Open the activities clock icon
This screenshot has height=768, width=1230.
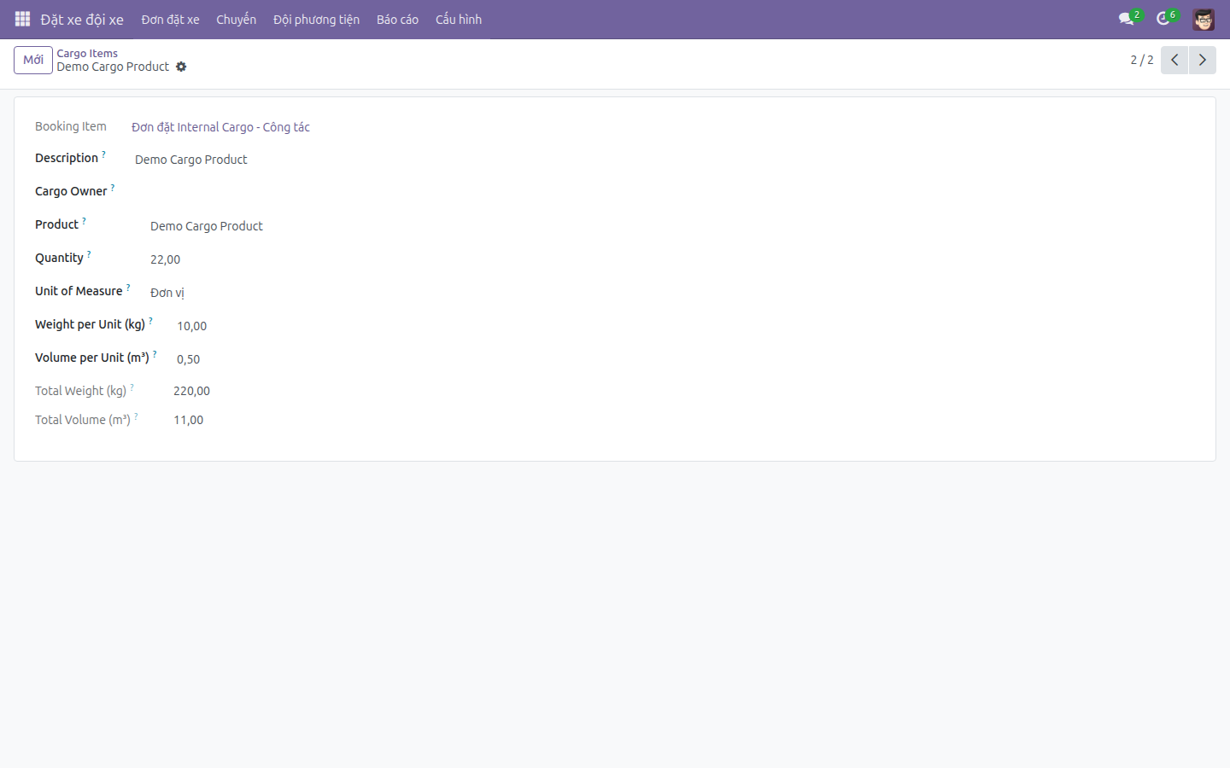pyautogui.click(x=1163, y=19)
